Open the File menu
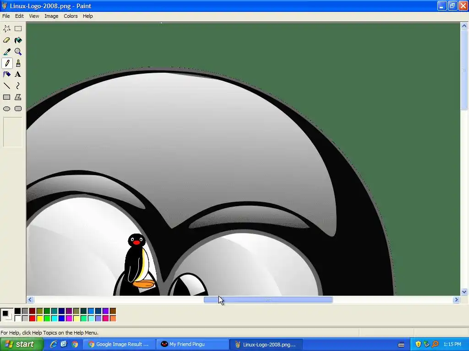 [x=6, y=16]
